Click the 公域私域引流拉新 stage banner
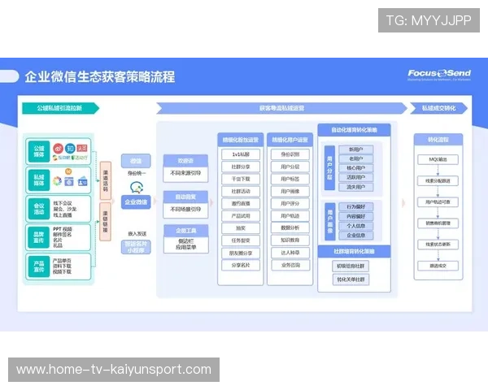 pyautogui.click(x=60, y=108)
